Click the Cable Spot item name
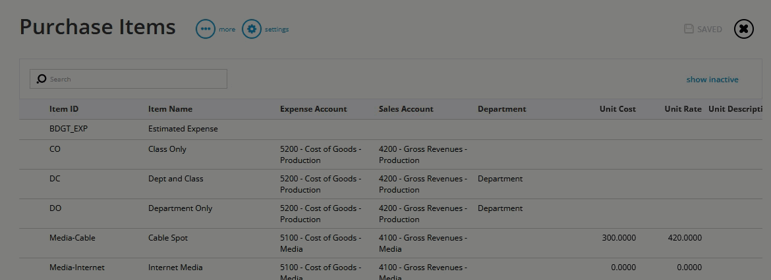The height and width of the screenshot is (280, 771). pyautogui.click(x=168, y=238)
